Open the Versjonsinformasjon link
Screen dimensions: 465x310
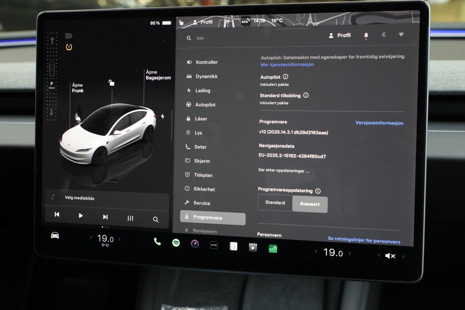pos(379,123)
